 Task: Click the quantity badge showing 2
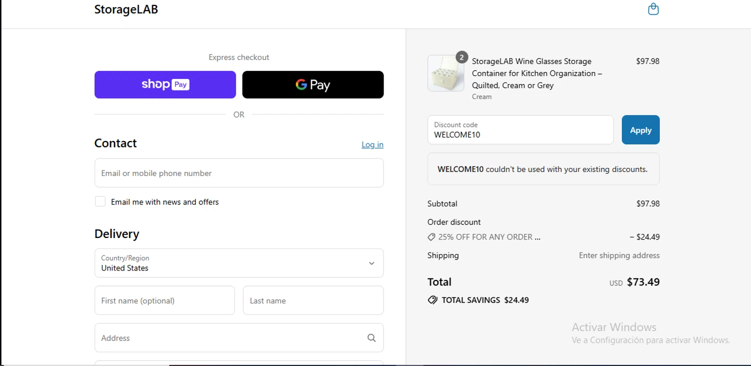point(462,57)
